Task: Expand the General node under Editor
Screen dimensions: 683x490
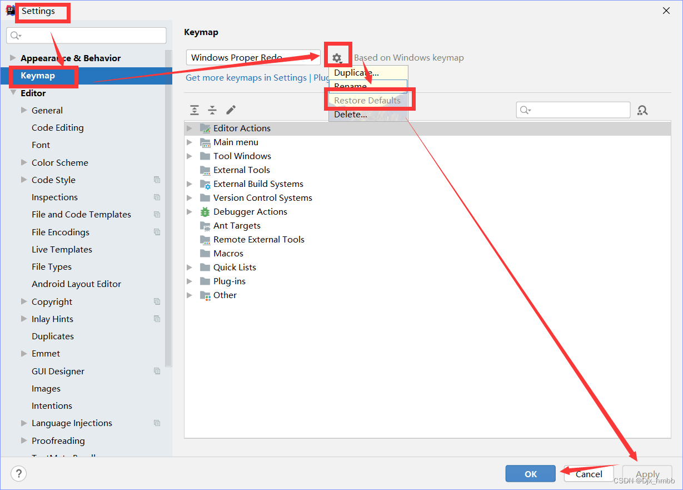Action: coord(24,110)
